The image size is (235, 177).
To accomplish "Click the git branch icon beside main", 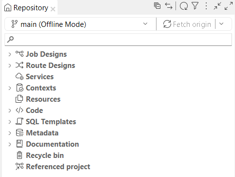I will [x=14, y=24].
